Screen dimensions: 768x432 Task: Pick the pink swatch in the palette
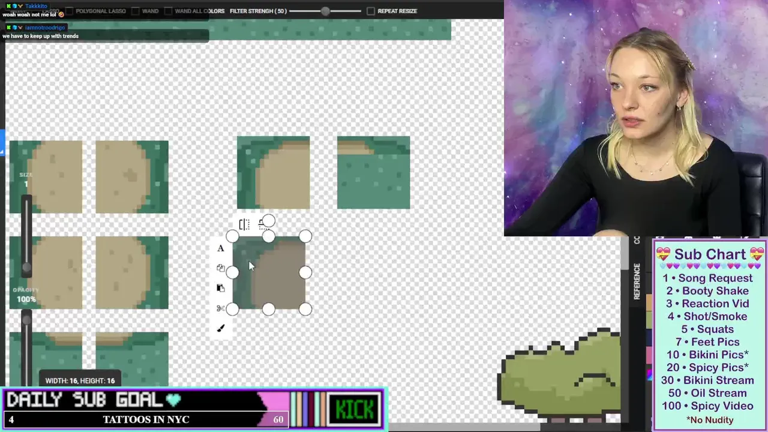649,355
